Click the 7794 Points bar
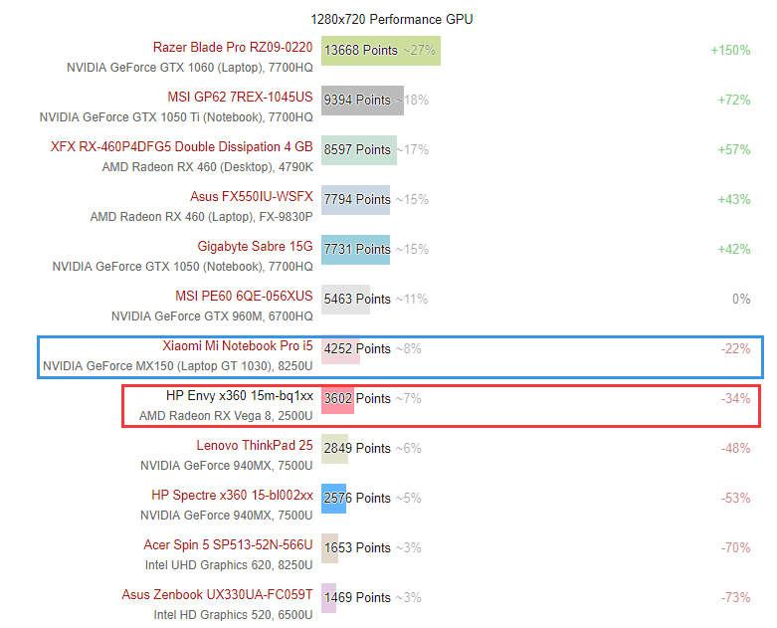777x628 pixels. (x=355, y=199)
